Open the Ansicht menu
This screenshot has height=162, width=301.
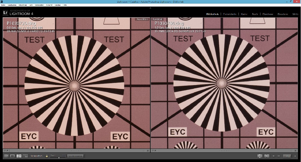(x=49, y=5)
